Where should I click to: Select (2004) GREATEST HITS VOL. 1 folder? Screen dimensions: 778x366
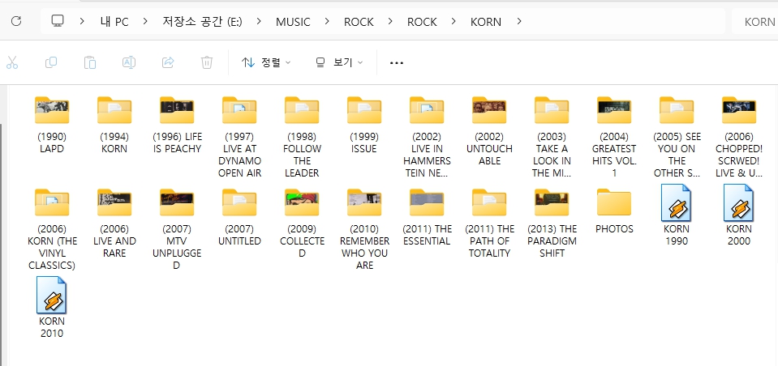point(614,137)
